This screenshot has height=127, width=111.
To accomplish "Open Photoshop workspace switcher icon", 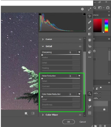I will [x=100, y=8].
